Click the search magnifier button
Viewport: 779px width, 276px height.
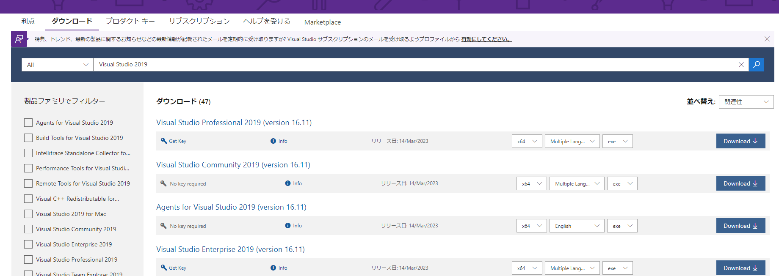coord(756,65)
